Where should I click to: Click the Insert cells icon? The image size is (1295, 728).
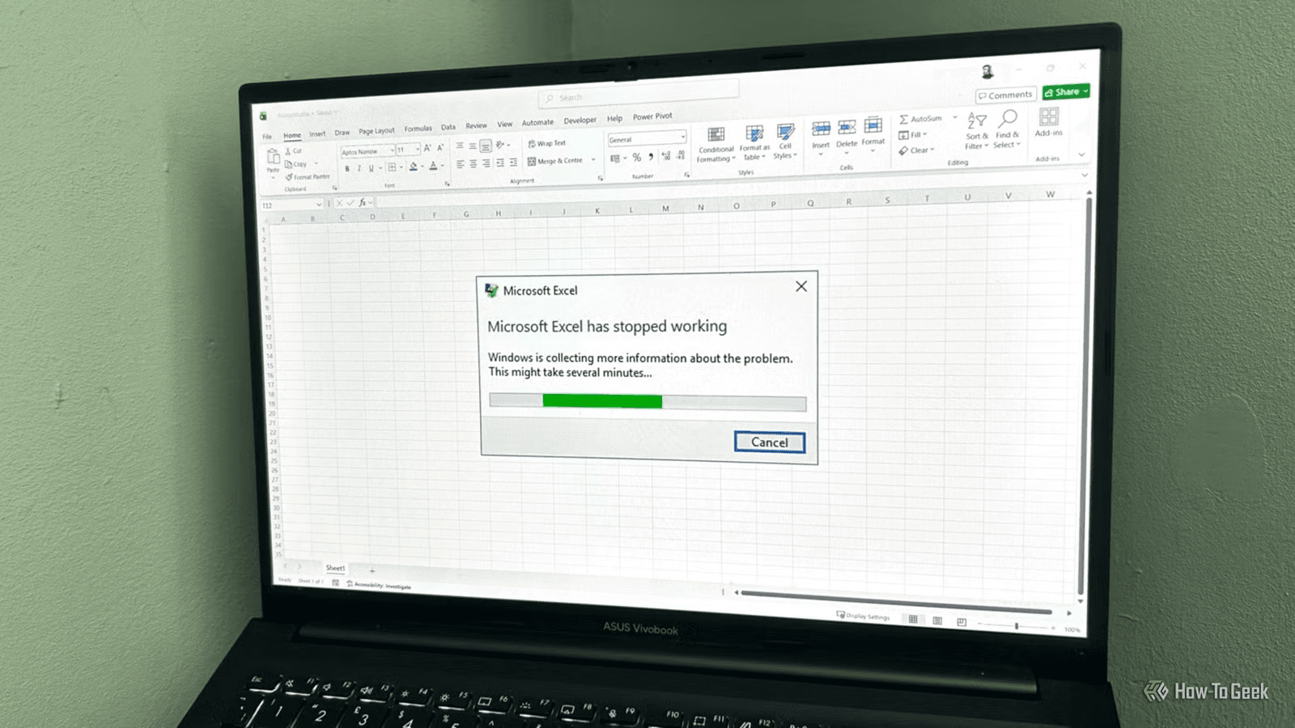(821, 129)
